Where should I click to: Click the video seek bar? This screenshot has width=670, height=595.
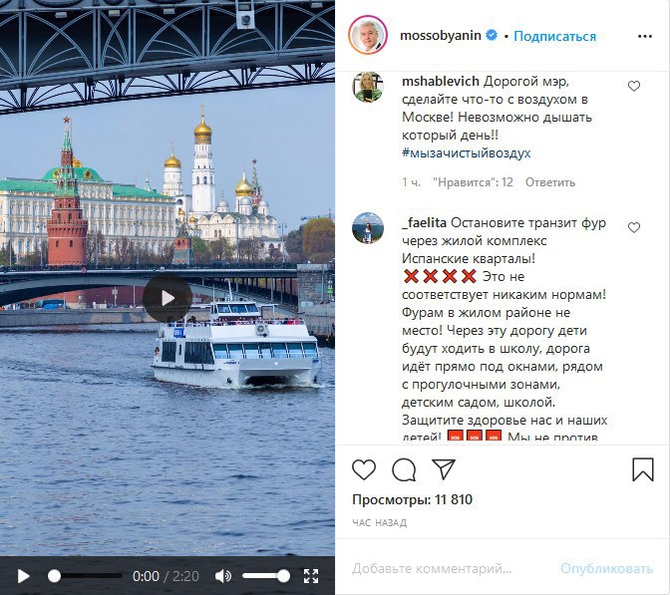pyautogui.click(x=85, y=576)
